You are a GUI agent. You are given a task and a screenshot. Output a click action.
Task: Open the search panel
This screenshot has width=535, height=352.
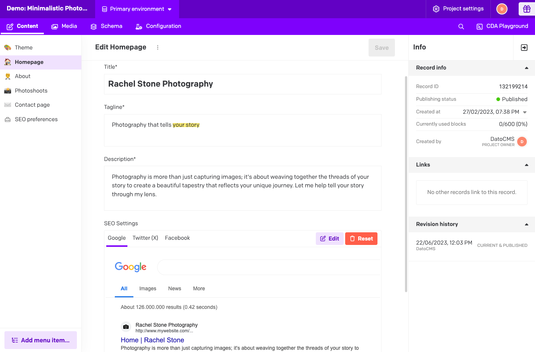pos(461,26)
